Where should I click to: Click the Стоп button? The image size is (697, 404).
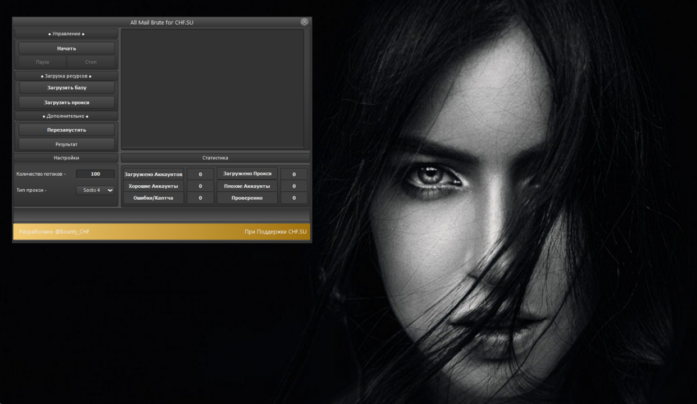click(90, 62)
